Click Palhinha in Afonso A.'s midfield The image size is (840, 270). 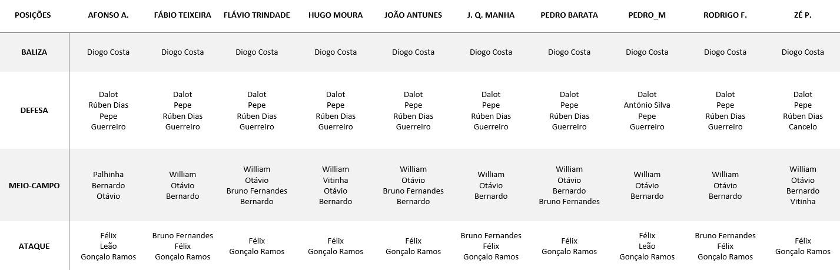click(108, 174)
